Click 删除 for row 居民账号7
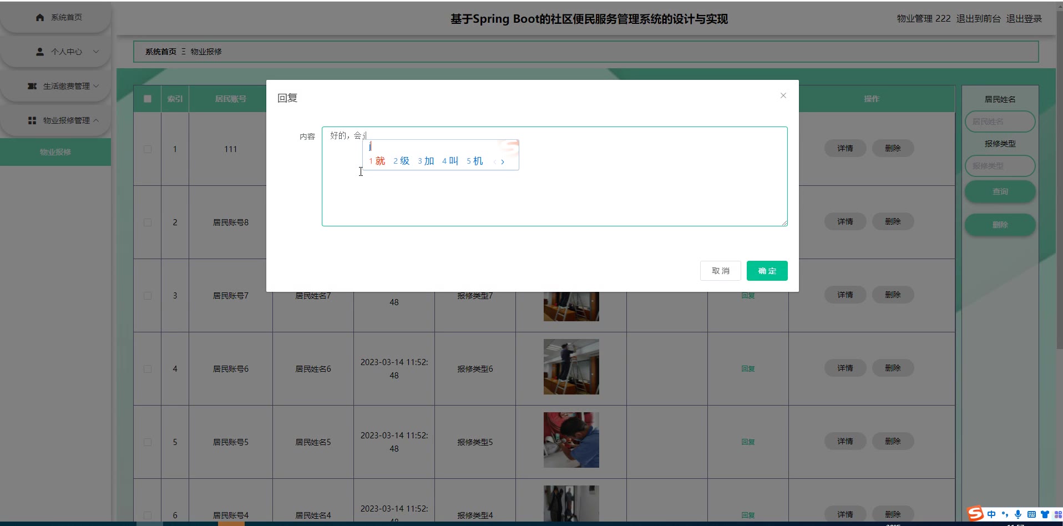 [x=893, y=295]
